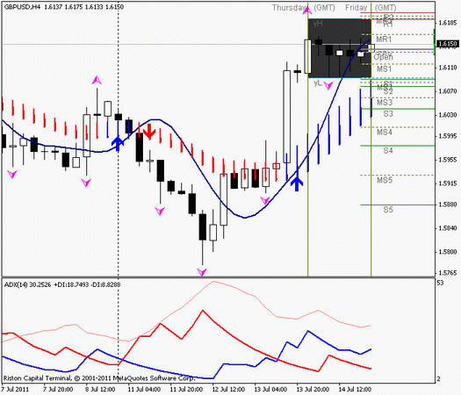Image resolution: width=461 pixels, height=395 pixels.
Task: Click the dark yesterday-range rectangle
Action: (339, 48)
